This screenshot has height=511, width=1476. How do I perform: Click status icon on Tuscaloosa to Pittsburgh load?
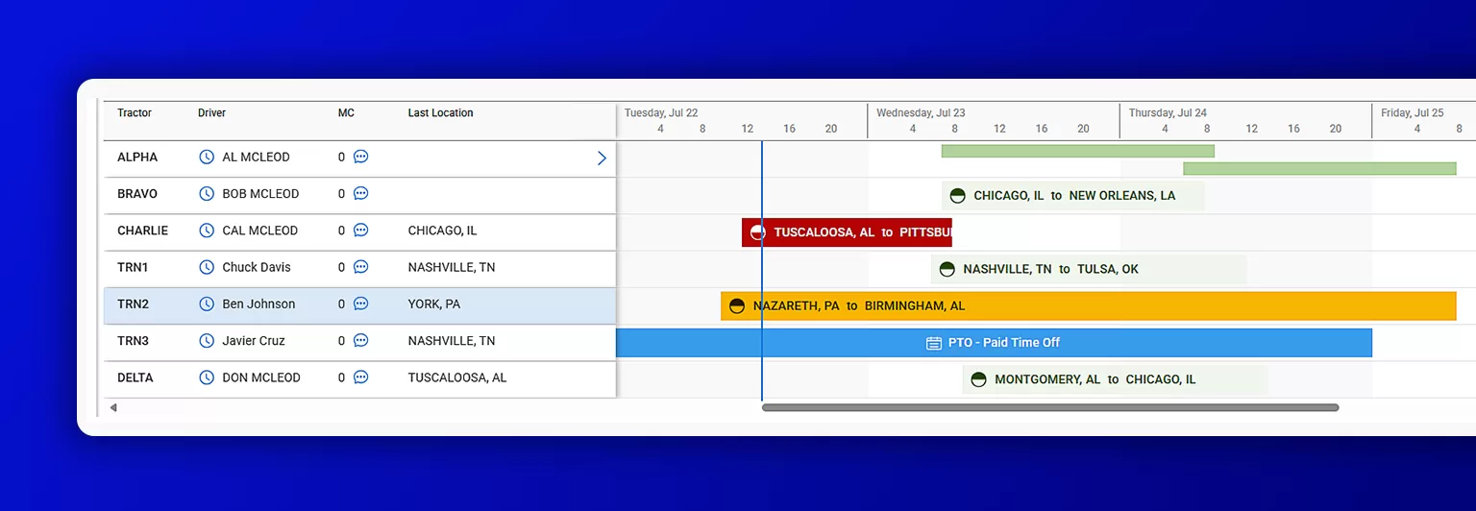(x=757, y=232)
